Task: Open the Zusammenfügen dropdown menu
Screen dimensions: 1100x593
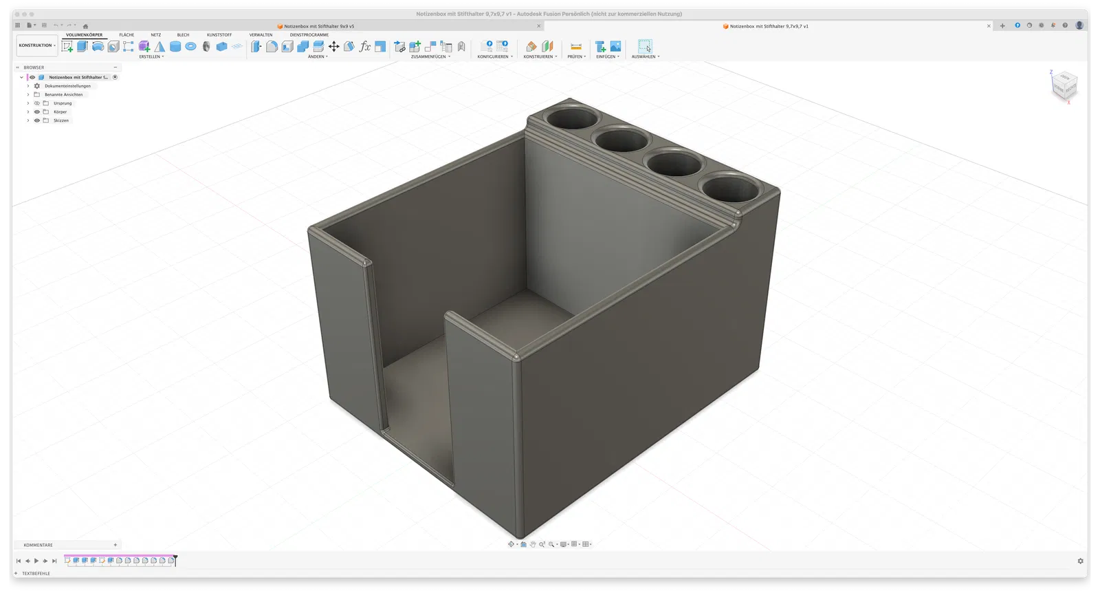Action: click(x=431, y=56)
